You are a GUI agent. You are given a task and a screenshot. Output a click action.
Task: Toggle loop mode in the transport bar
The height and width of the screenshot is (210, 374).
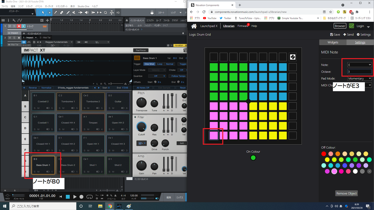coord(89,197)
